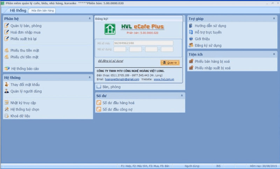Click the INS indicator in status bar

click(218, 166)
